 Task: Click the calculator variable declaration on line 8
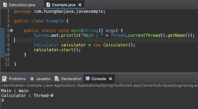point(74,45)
